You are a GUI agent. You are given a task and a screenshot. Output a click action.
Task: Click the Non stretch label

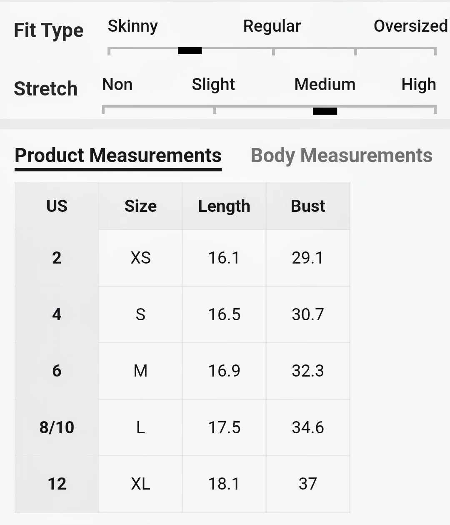(117, 85)
